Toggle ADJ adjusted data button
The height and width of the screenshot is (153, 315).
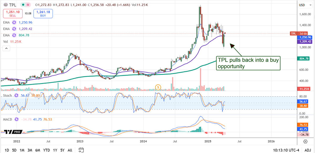308,150
